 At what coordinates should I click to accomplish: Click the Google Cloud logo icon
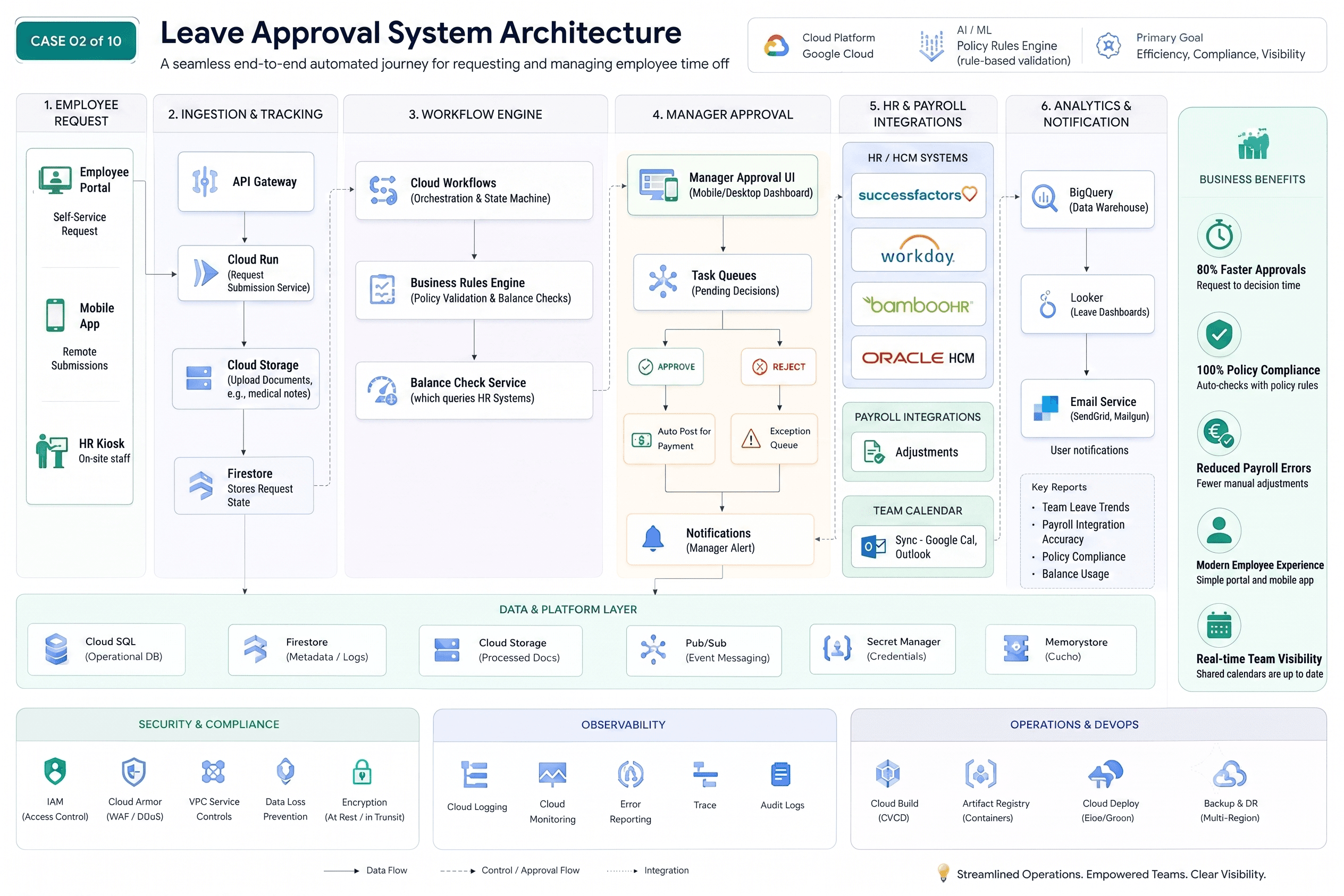click(776, 46)
